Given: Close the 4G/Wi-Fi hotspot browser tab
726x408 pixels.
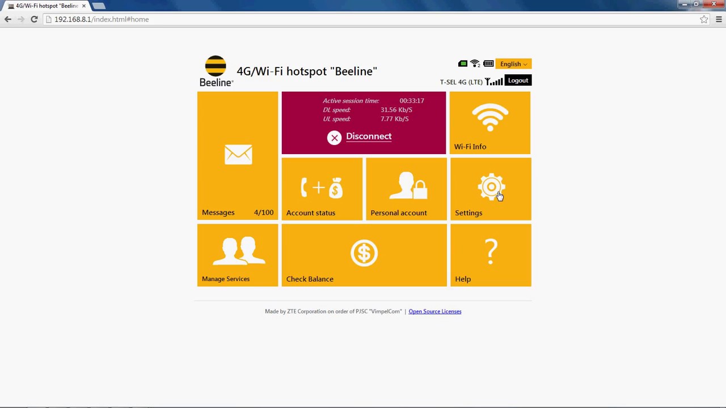Looking at the screenshot, I should pyautogui.click(x=83, y=6).
